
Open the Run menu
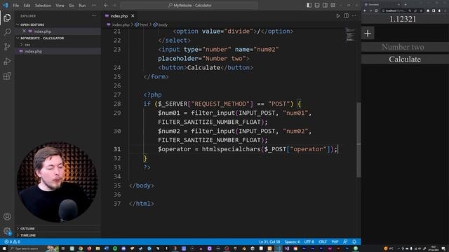coord(82,6)
